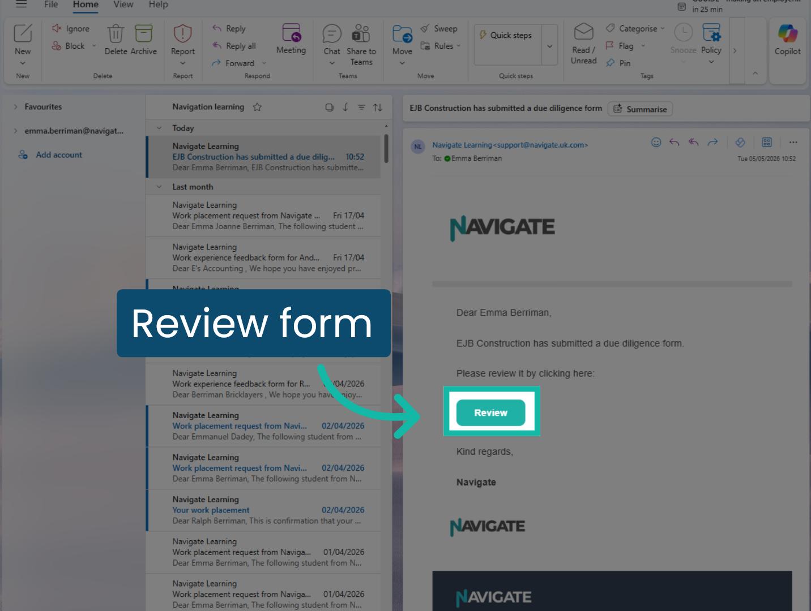Viewport: 811px width, 611px height.
Task: Add a reaction with the smiley icon
Action: click(656, 142)
